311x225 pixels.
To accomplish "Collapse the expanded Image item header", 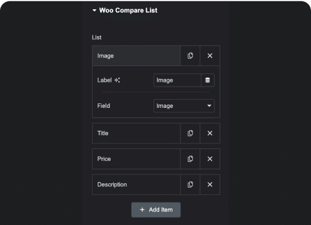I will pyautogui.click(x=136, y=55).
